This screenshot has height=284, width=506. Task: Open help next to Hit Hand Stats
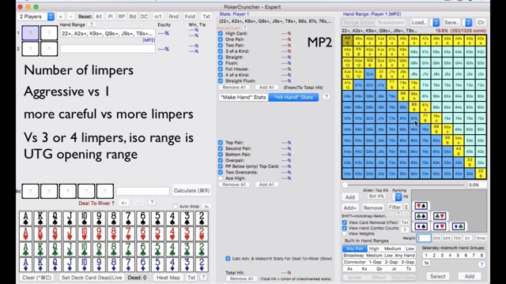pyautogui.click(x=326, y=97)
